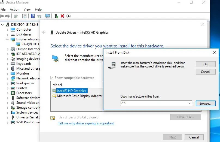220x142 pixels.
Task: Select the Processors chip icon
Action: [13, 93]
